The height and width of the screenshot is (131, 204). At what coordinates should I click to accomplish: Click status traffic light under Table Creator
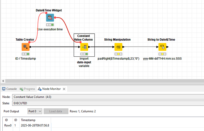[25, 54]
